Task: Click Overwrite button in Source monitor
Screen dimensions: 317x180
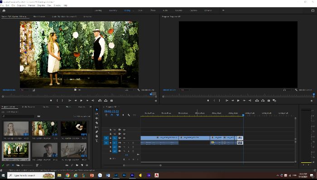Action: tap(106, 100)
